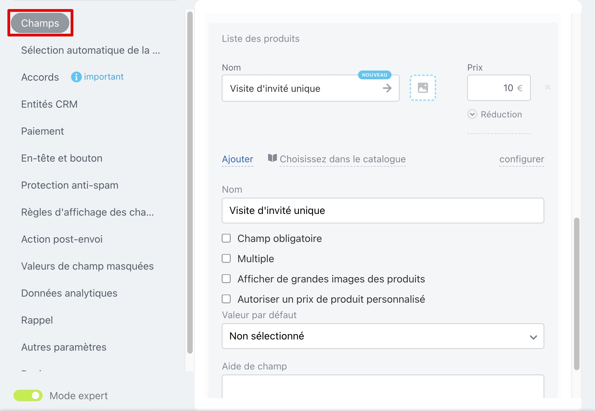The height and width of the screenshot is (411, 595).
Task: Turn off the Mode expert toggle
Action: 28,395
